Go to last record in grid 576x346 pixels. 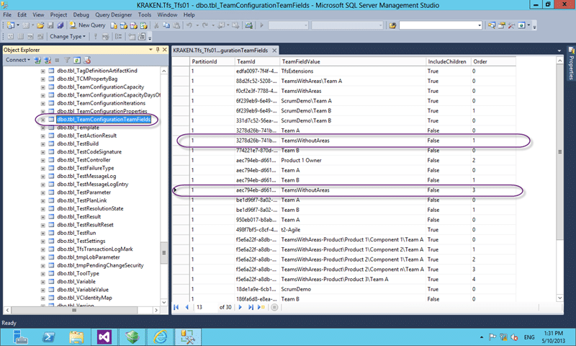point(251,307)
